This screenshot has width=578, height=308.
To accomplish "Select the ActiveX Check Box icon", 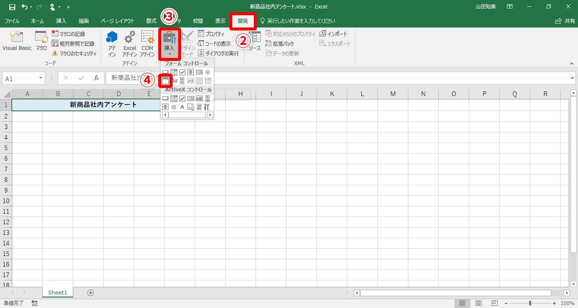I will [x=182, y=99].
